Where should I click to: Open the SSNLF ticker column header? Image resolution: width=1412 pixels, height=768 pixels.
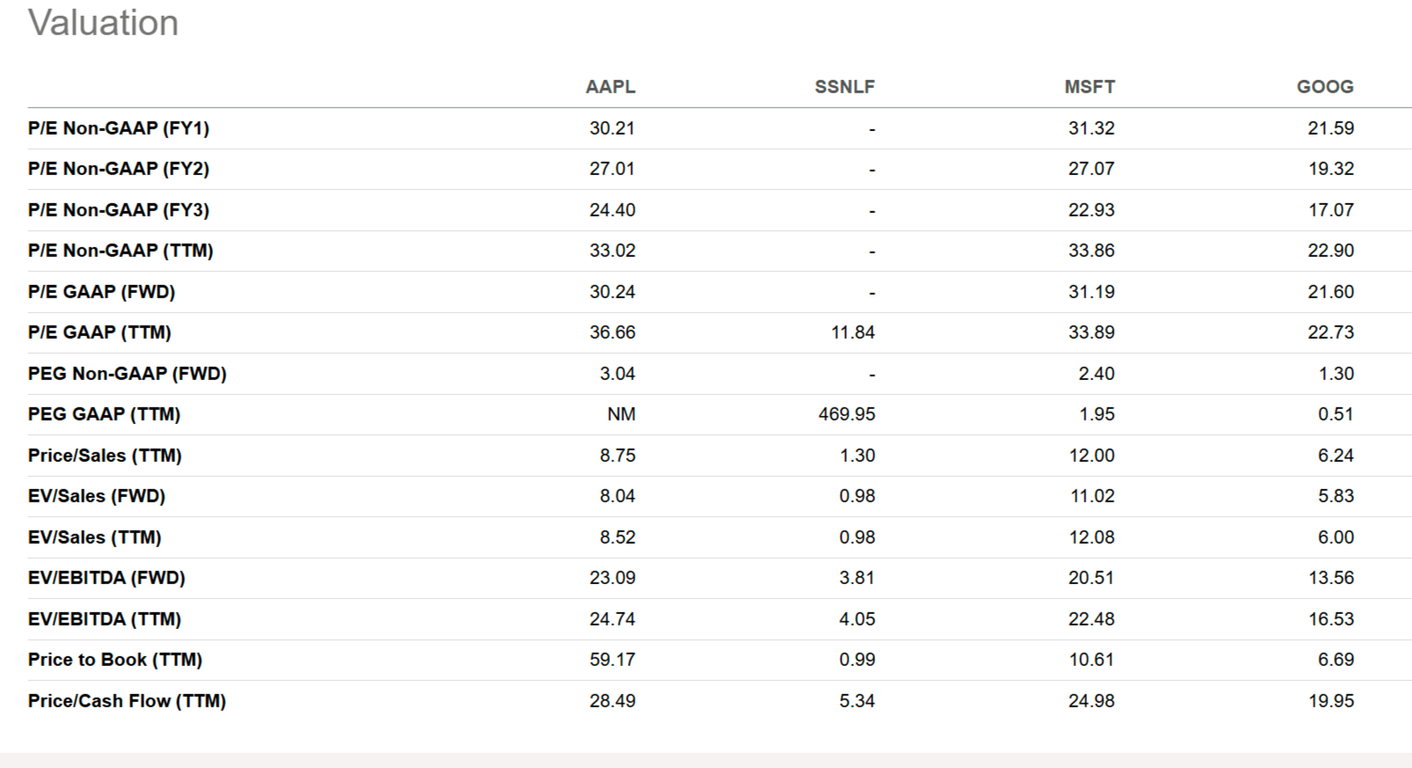[x=844, y=87]
